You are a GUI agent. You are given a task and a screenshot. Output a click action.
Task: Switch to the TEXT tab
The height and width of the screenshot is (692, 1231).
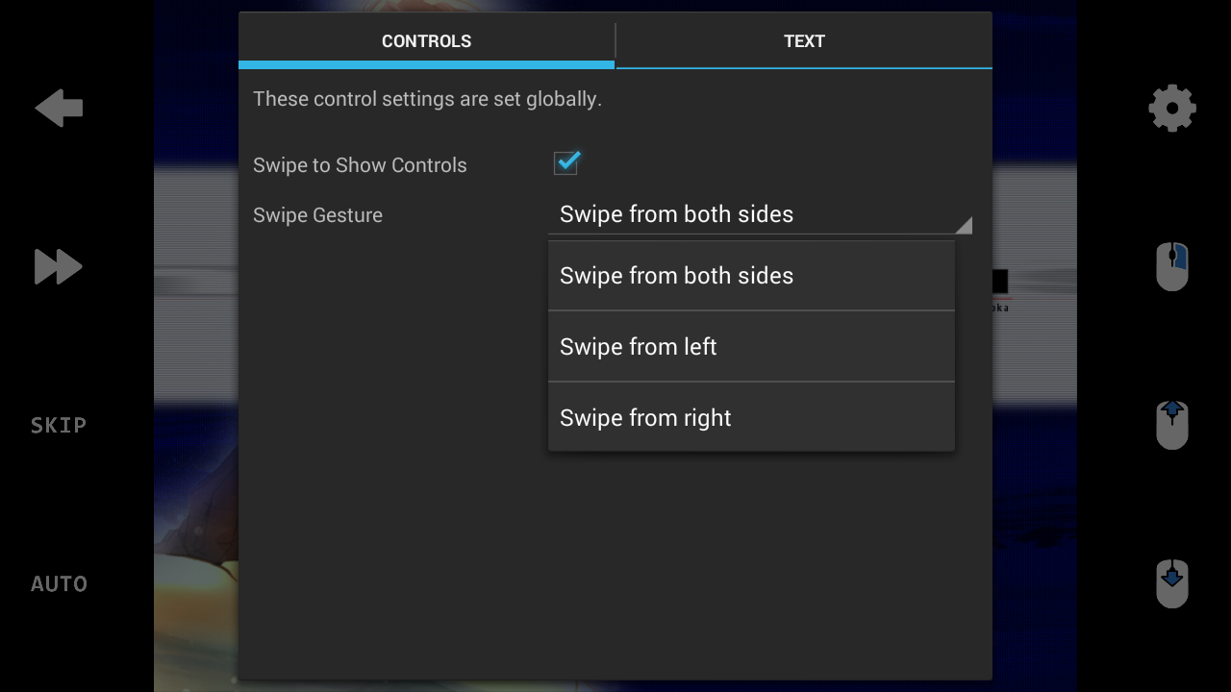coord(804,41)
